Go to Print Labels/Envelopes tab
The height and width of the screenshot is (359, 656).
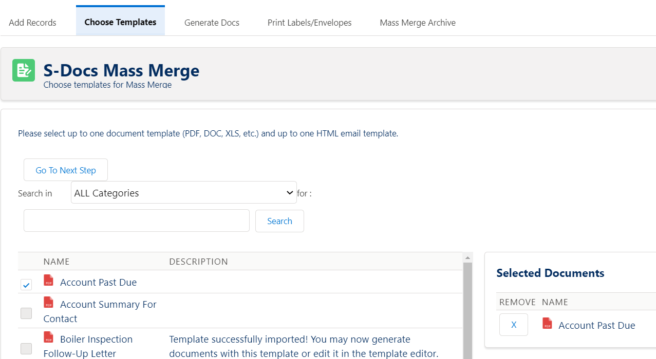tap(310, 23)
